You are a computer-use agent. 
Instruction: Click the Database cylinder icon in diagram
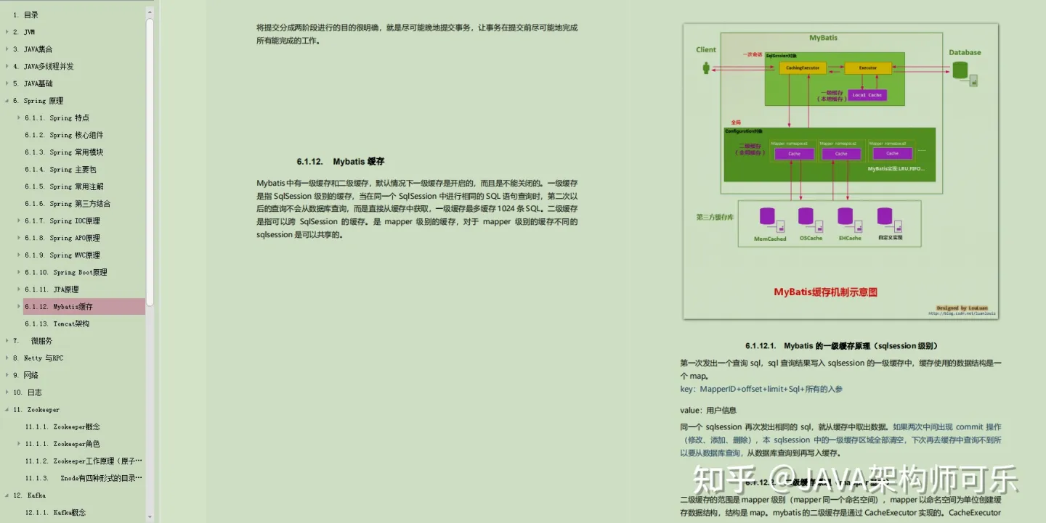tap(960, 70)
